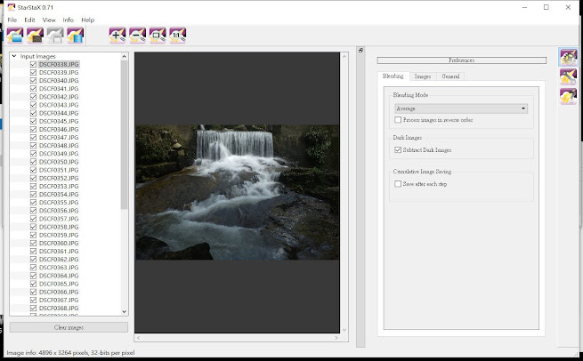Toggle DSCF0365.JPG checkbox

pos(34,284)
